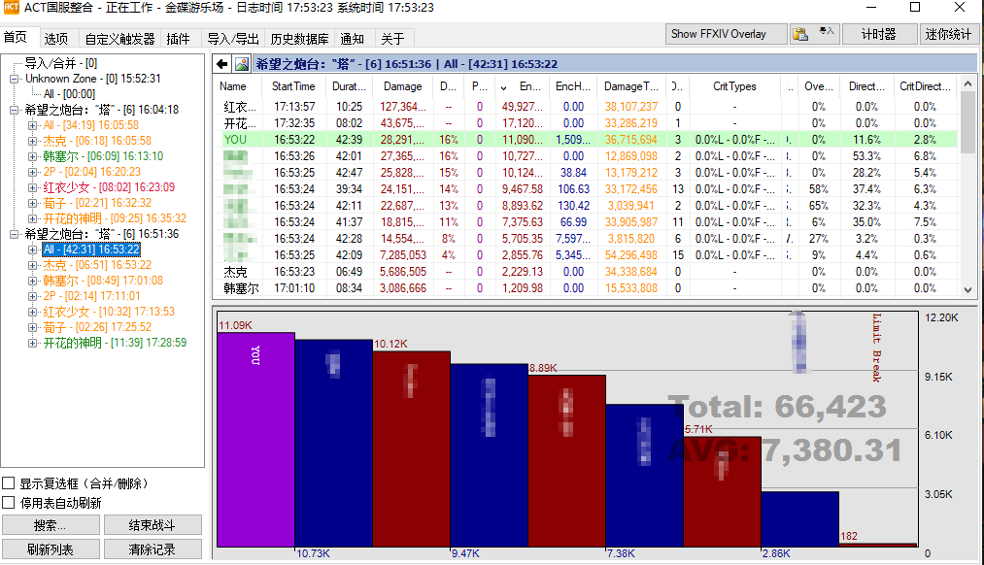Select 开花的神明 - [11:39] 17:28:59 item
Screen dimensions: 984x565
pyautogui.click(x=115, y=343)
